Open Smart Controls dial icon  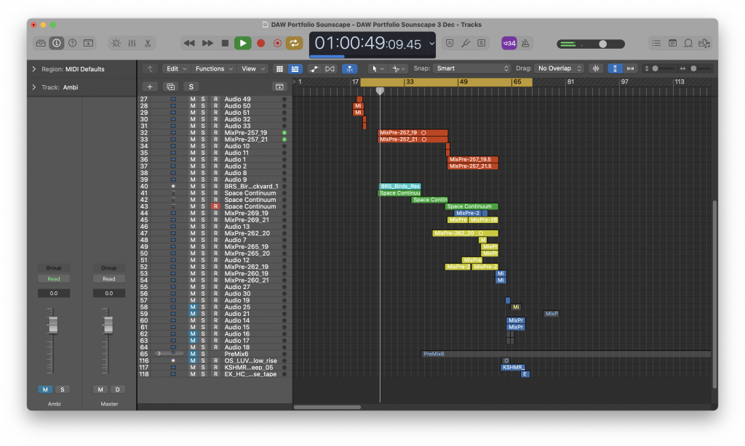pos(116,43)
